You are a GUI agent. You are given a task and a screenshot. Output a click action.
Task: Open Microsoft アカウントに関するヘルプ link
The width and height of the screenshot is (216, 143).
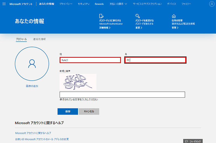[x=33, y=133]
